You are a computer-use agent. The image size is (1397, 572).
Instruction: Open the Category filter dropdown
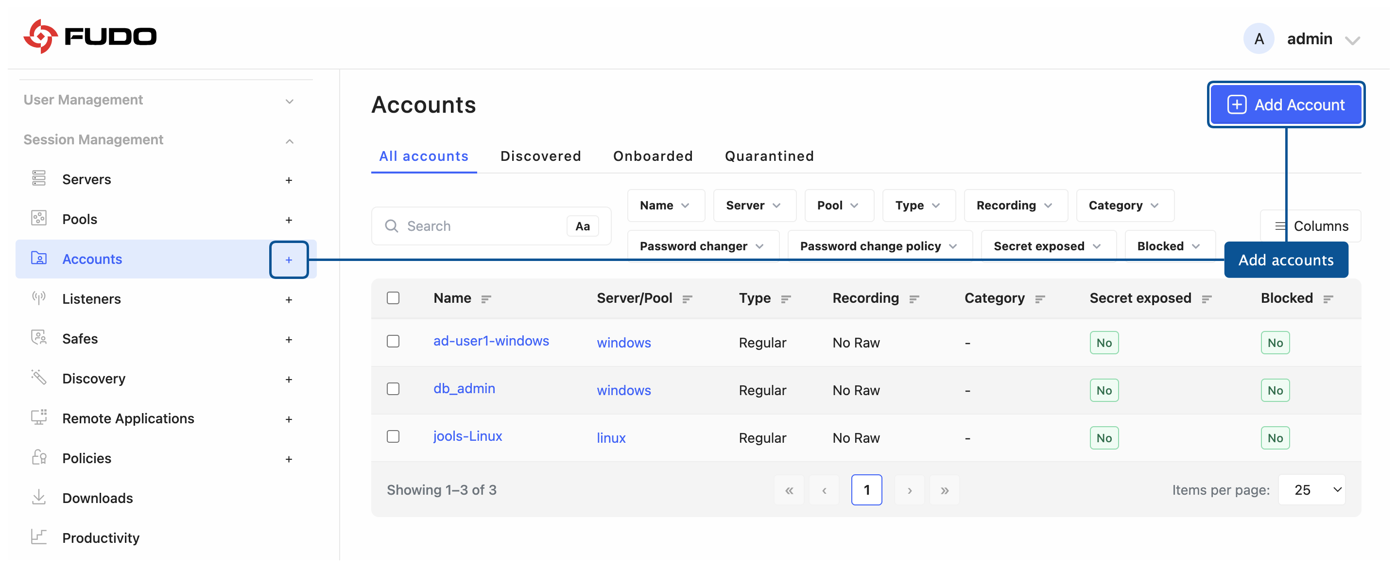click(x=1125, y=206)
